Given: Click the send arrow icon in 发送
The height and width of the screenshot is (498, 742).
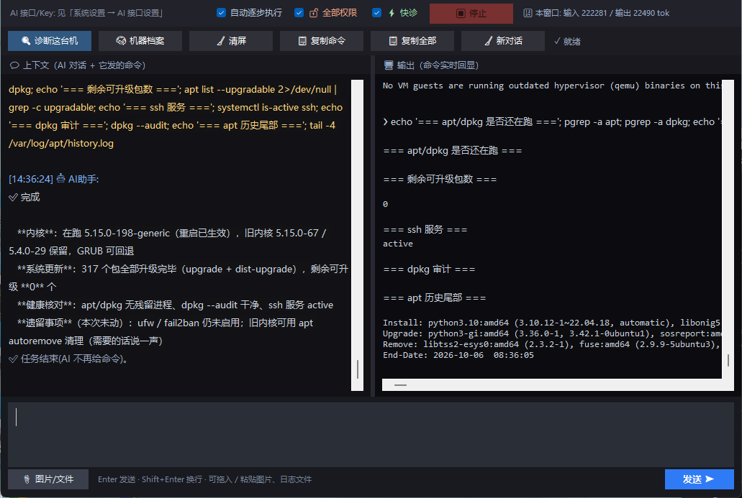Looking at the screenshot, I should coord(710,479).
